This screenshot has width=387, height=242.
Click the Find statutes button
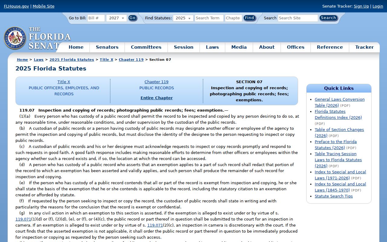click(x=249, y=18)
